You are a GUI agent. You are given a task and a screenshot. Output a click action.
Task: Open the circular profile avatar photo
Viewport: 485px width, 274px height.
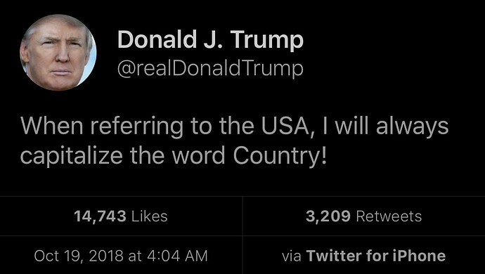[58, 52]
